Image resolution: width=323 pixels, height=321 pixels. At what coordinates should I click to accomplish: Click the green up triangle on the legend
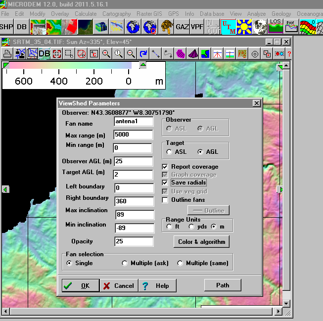pos(143,65)
